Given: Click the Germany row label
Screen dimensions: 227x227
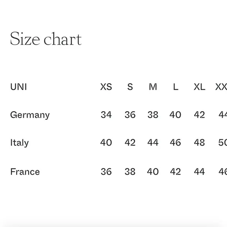Looking at the screenshot, I should click(30, 115).
